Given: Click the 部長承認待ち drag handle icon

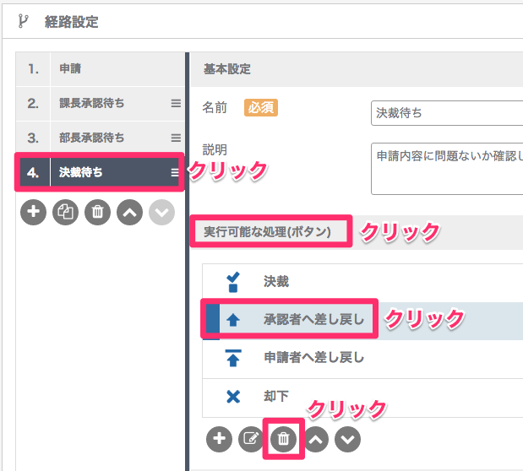Looking at the screenshot, I should 176,138.
